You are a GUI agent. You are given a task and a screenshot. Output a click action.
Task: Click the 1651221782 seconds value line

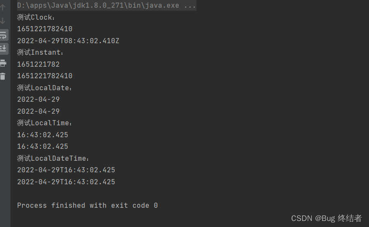pos(38,65)
